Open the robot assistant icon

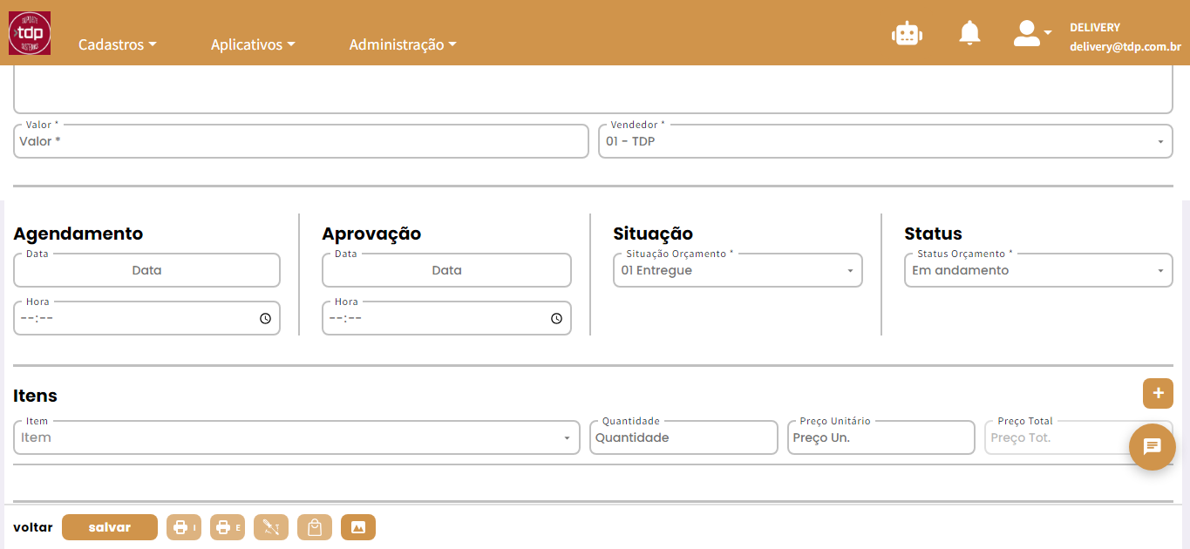pos(907,33)
